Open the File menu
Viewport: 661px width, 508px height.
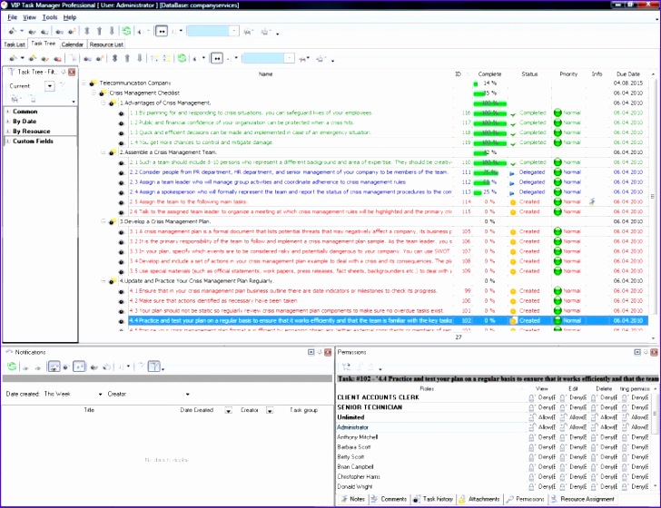[x=12, y=17]
